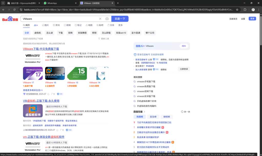Click the Baidu logo

[10, 19]
